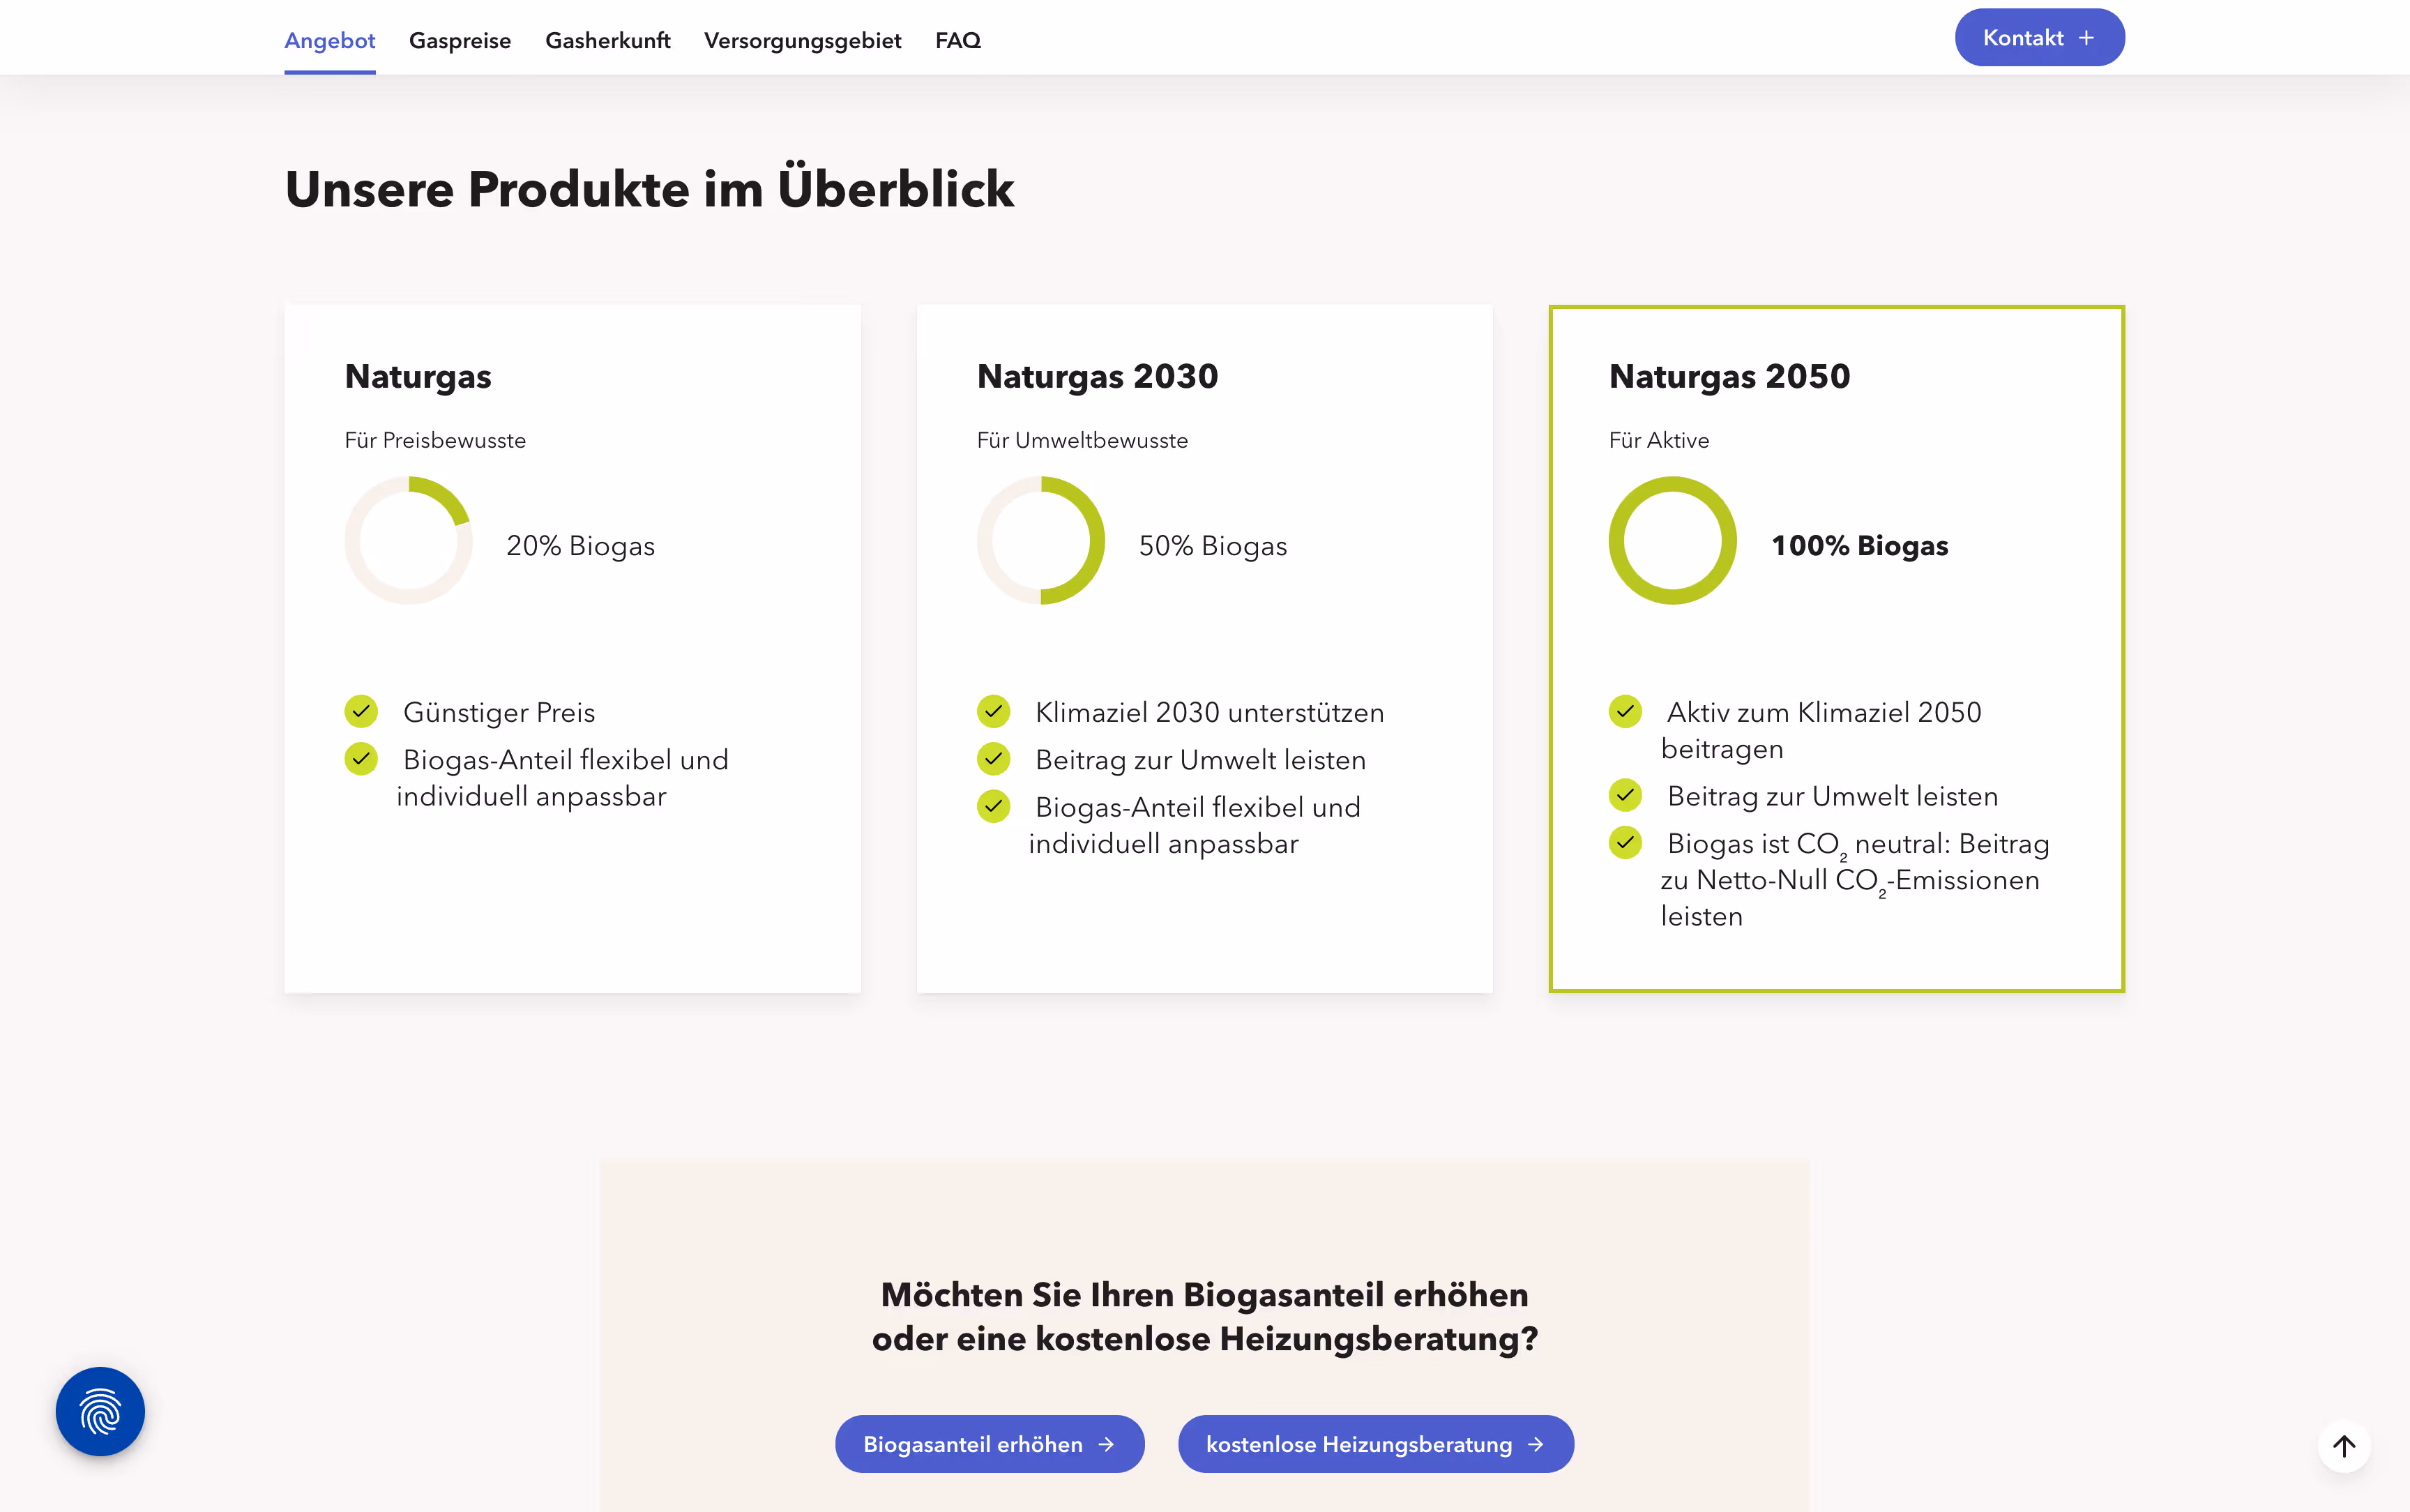Open the Angebot tab
This screenshot has width=2410, height=1512.
[x=329, y=40]
